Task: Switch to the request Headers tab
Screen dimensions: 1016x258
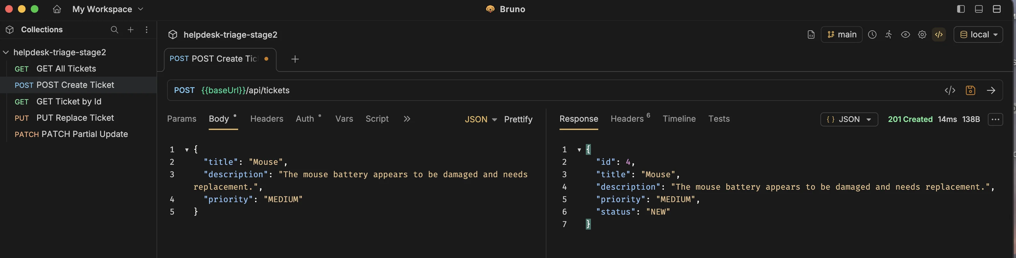Action: tap(267, 119)
